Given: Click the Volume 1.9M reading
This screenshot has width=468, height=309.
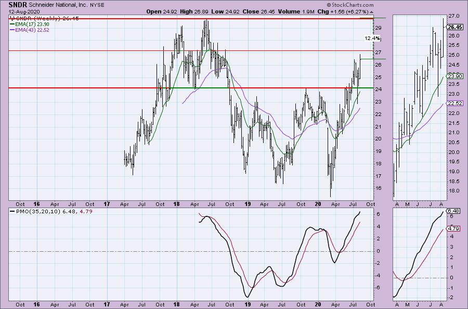Looking at the screenshot, I should [x=296, y=11].
